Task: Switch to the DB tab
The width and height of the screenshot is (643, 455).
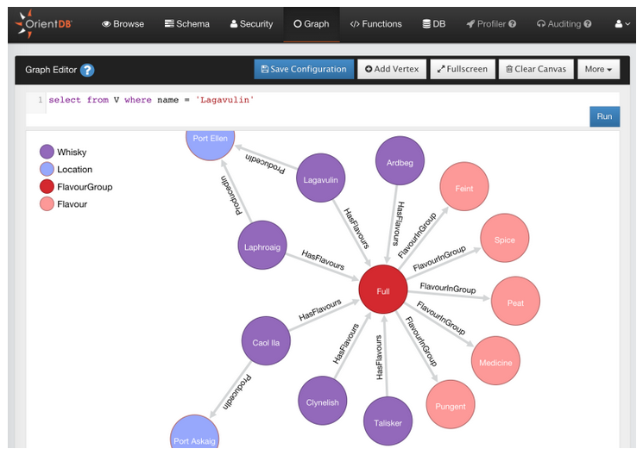Action: click(434, 24)
